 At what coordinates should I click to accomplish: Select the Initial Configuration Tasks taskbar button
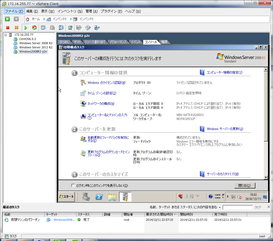(125, 197)
